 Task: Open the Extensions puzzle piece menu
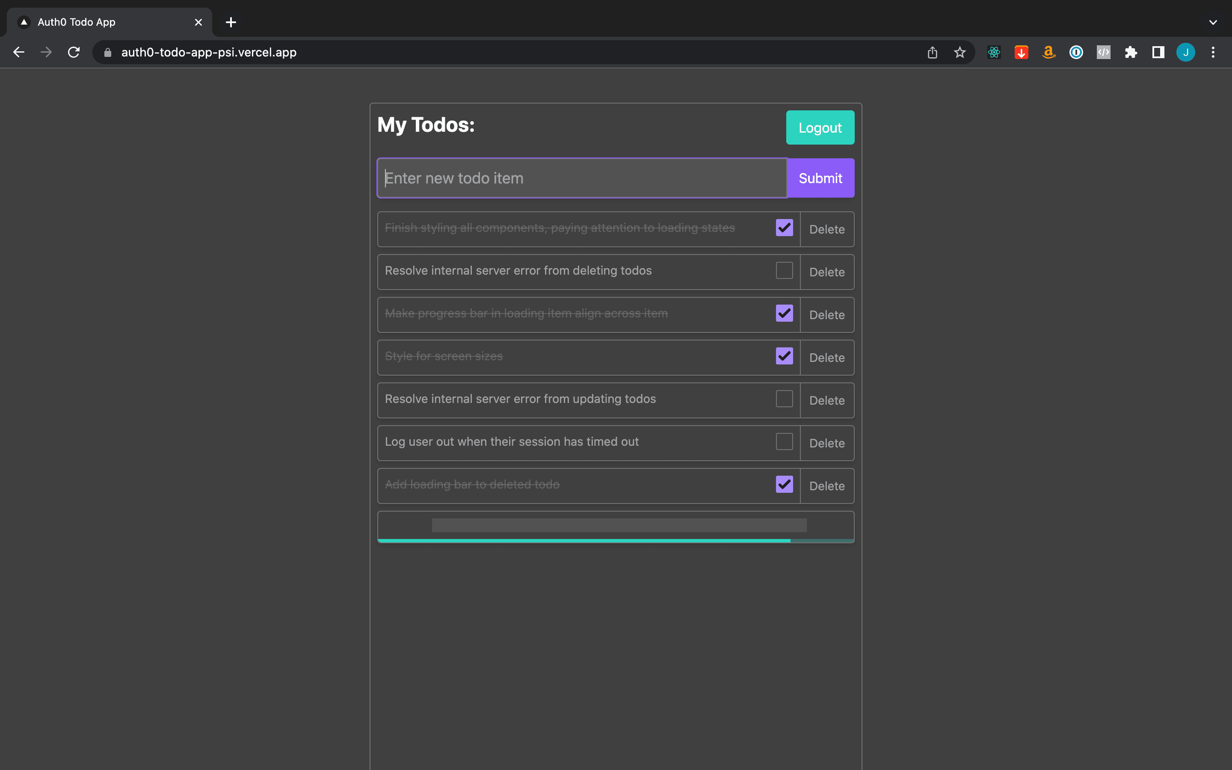point(1131,53)
